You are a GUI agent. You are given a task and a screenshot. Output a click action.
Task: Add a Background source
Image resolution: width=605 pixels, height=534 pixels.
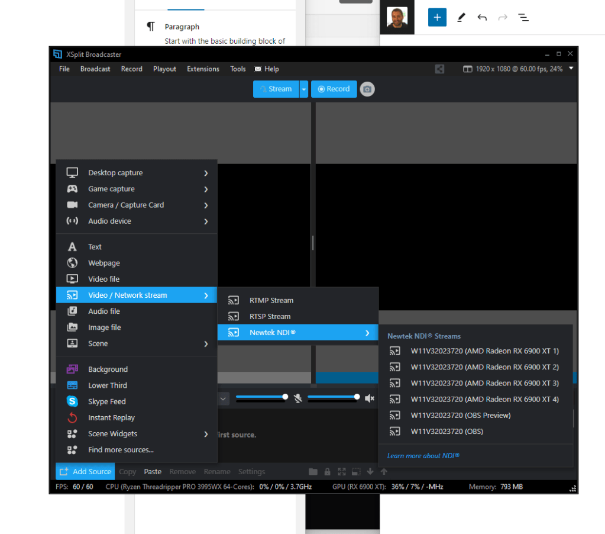coord(137,369)
